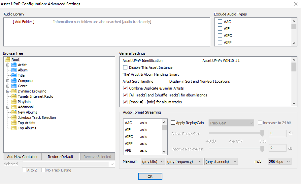The width and height of the screenshot is (301, 184).
Task: Enable the Apply ReplayGain checkbox
Action: pos(173,123)
